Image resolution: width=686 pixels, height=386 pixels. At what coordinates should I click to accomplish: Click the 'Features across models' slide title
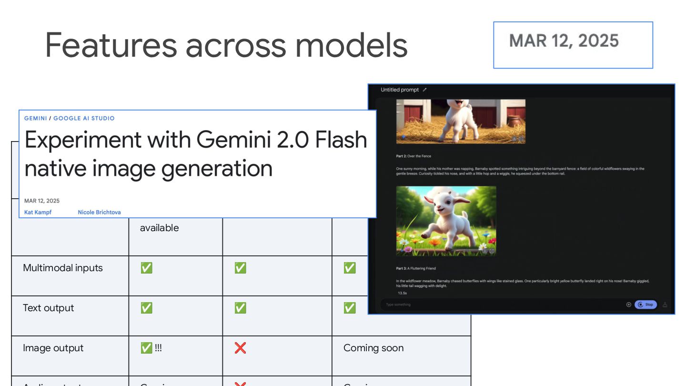(x=226, y=44)
